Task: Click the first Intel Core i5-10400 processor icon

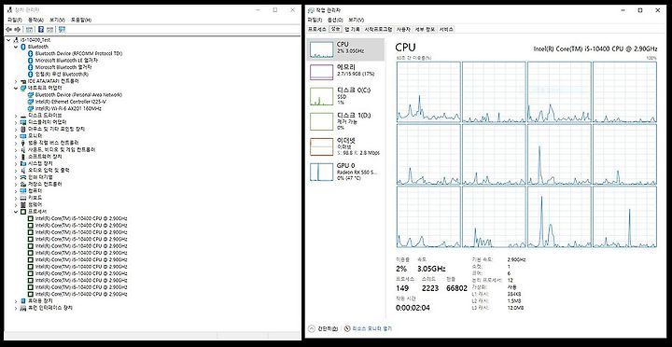Action: tap(31, 218)
